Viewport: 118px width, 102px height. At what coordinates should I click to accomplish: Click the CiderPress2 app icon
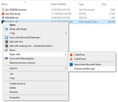point(71,59)
